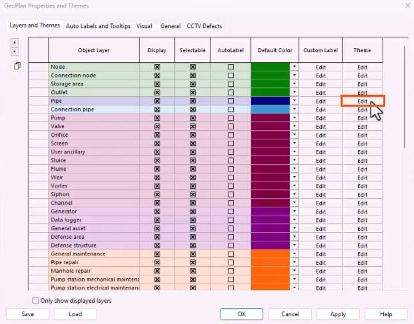Open color dropdown for Node layer
This screenshot has width=414, height=324.
[x=294, y=67]
